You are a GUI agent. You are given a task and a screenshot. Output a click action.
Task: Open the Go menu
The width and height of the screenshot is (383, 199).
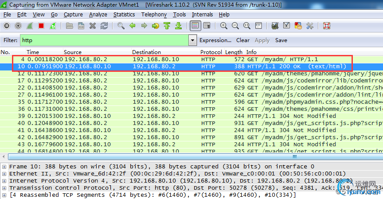point(54,15)
